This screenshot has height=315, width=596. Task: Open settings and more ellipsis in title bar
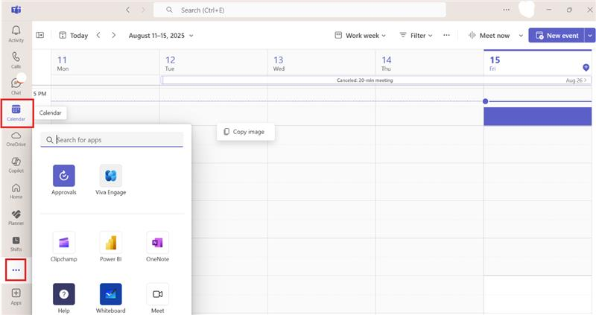coord(507,10)
